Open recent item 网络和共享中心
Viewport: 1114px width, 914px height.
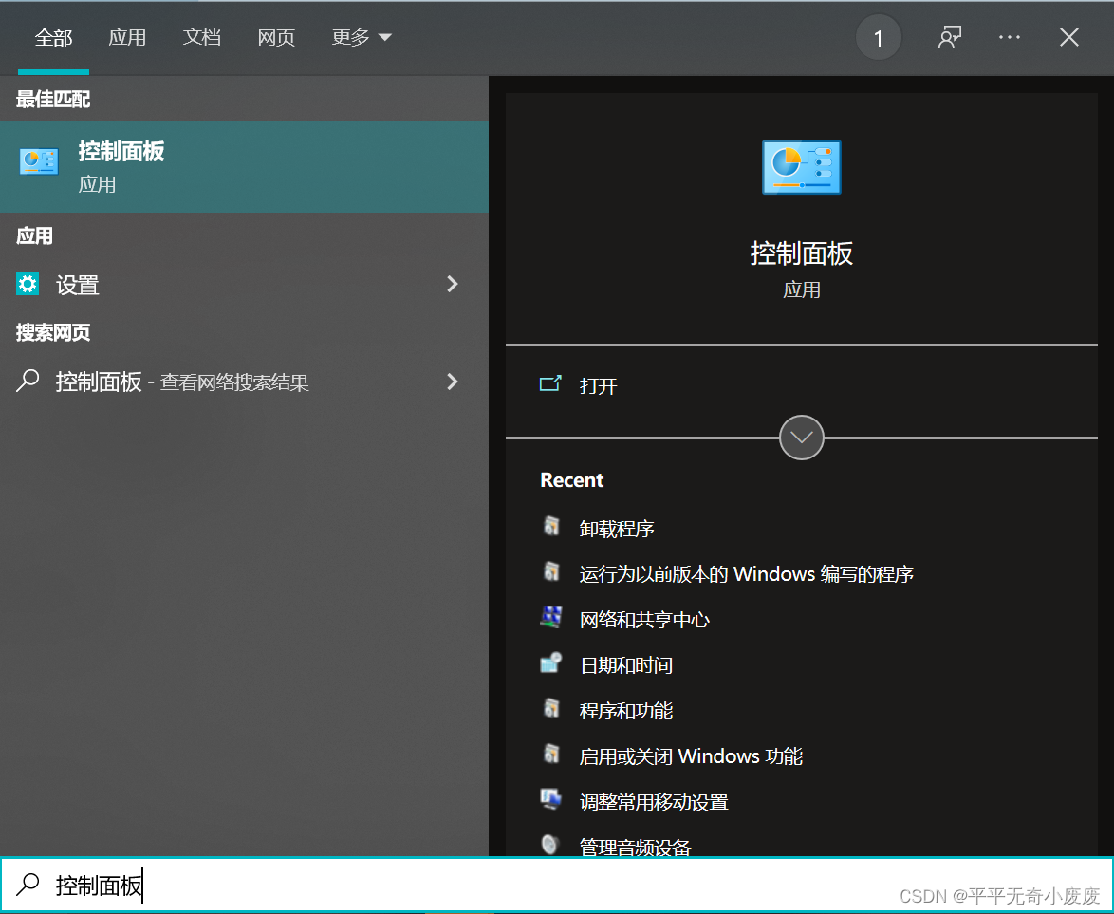point(644,619)
